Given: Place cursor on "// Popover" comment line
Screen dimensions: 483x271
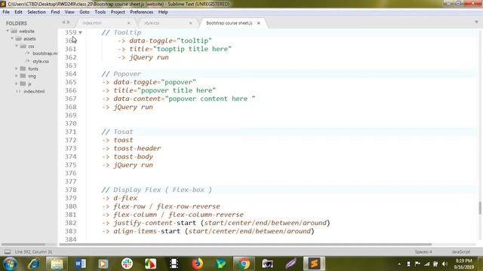Looking at the screenshot, I should tap(121, 74).
